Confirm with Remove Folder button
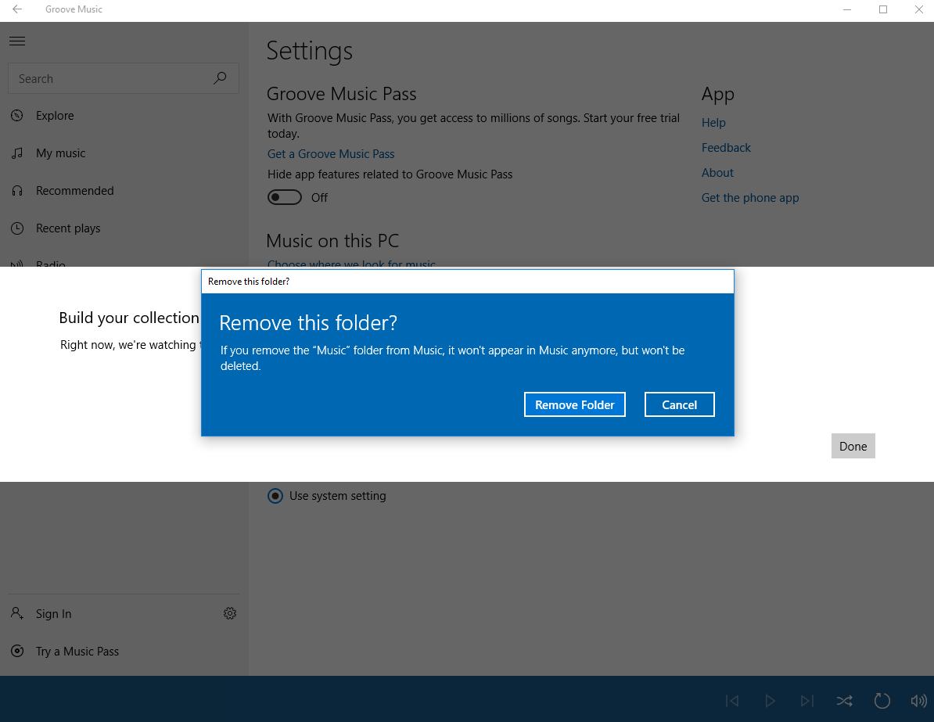Screen dimensions: 934x722 (575, 404)
